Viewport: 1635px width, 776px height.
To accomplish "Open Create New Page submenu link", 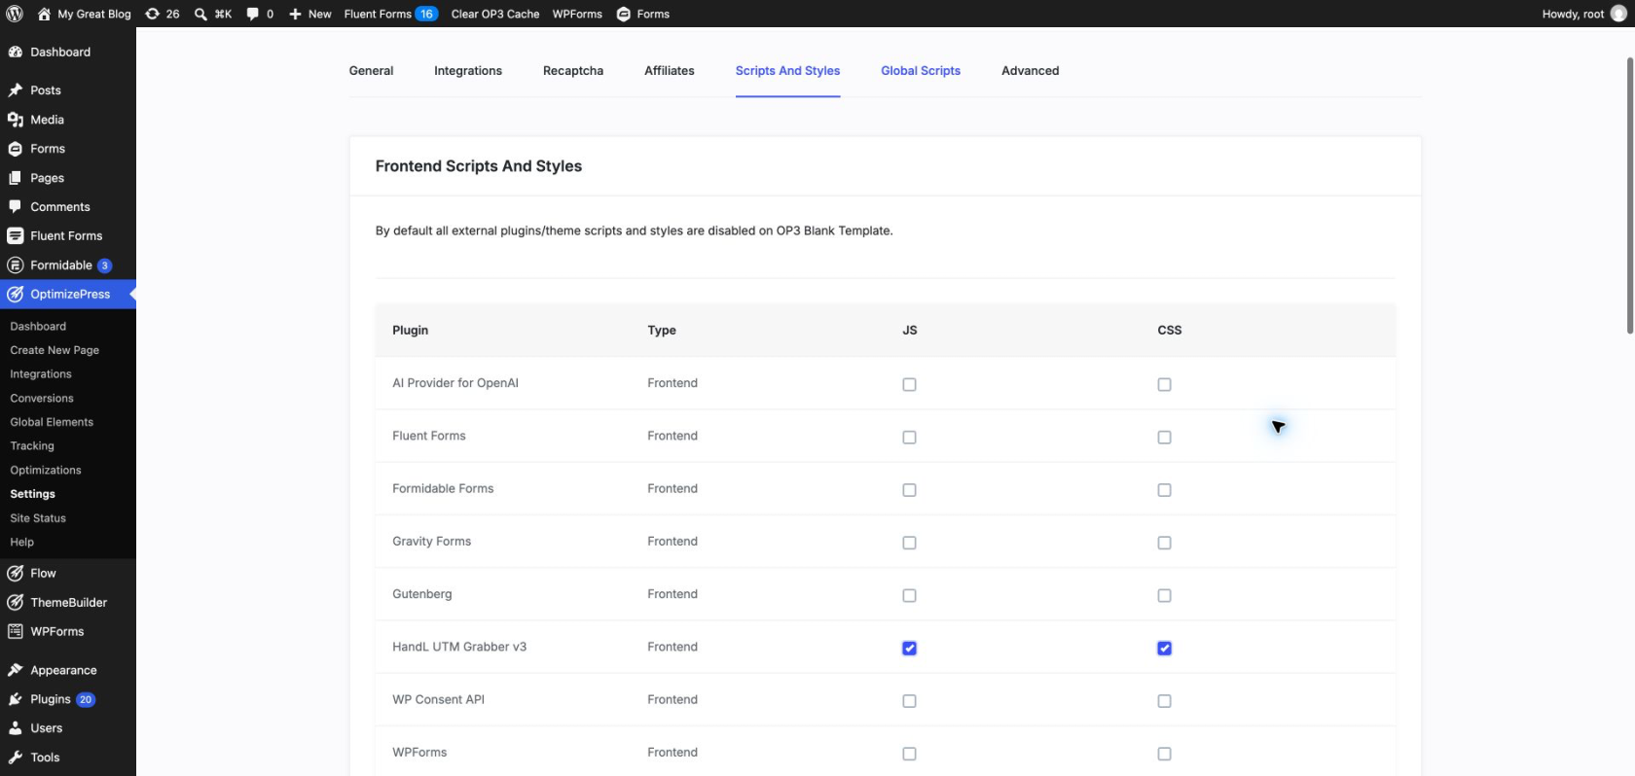I will pyautogui.click(x=54, y=350).
